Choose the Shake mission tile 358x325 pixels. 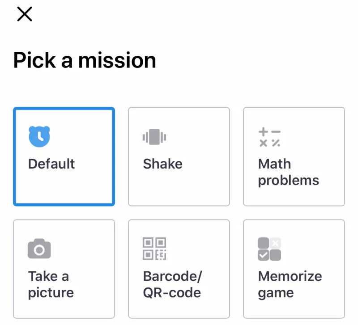tap(179, 156)
